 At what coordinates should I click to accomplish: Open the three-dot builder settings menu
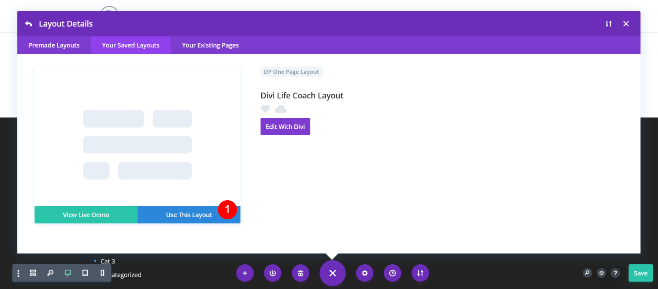18,273
